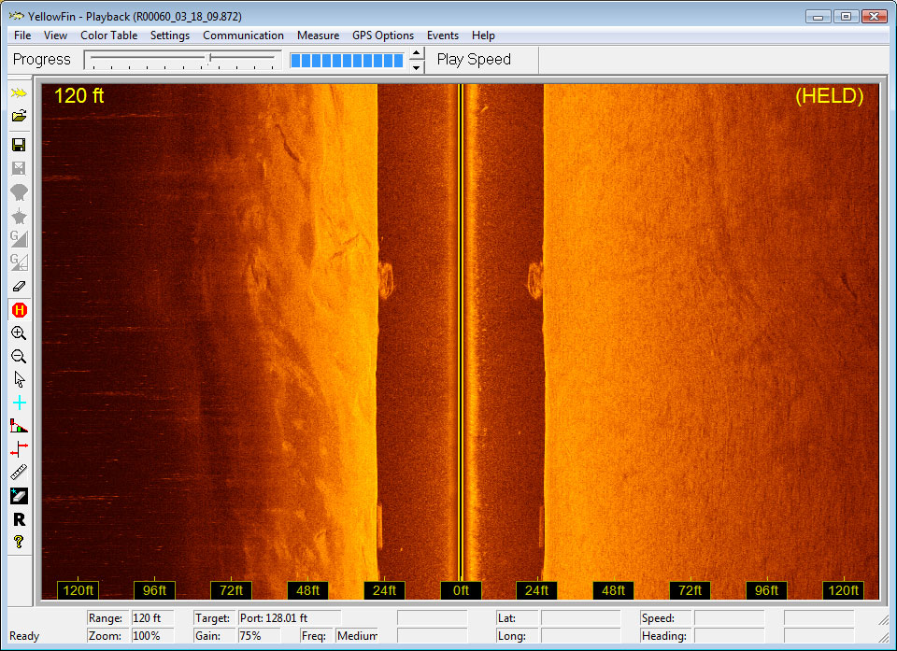Open the GPS Options menu
897x651 pixels.
tap(382, 35)
